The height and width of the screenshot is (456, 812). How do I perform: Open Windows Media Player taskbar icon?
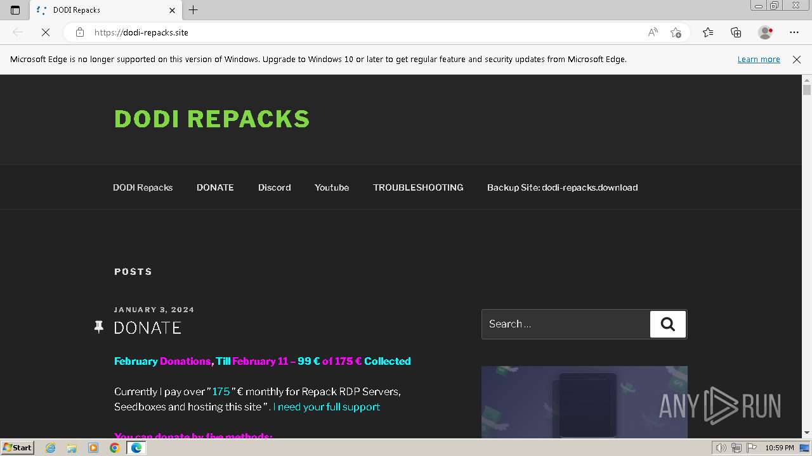click(x=93, y=448)
